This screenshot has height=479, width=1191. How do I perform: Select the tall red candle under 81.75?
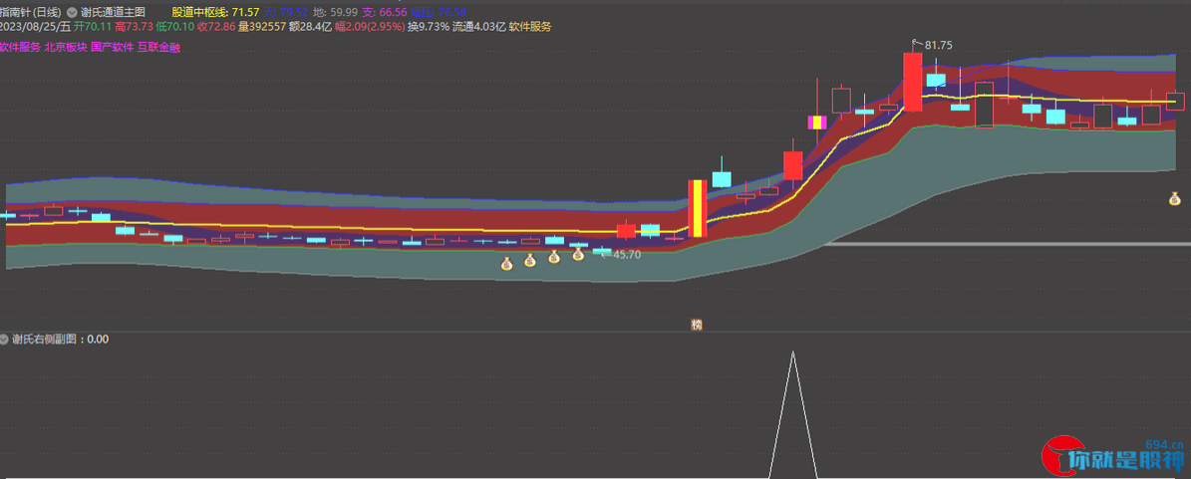(912, 82)
